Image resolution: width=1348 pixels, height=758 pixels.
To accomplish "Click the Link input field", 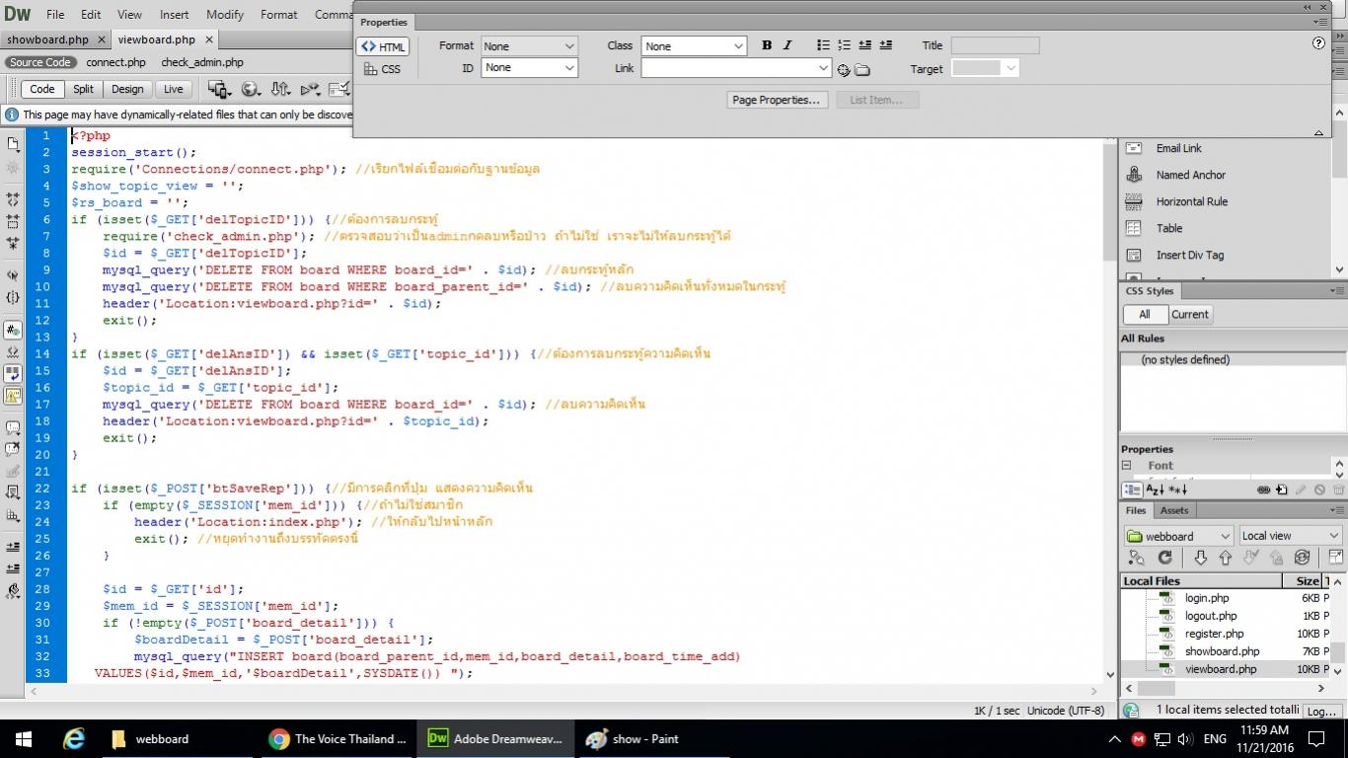I will (x=729, y=68).
